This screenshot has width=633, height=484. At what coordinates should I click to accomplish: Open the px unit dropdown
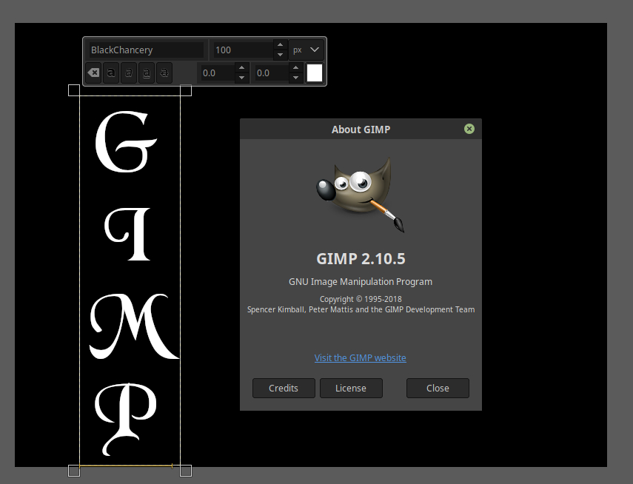pyautogui.click(x=306, y=50)
